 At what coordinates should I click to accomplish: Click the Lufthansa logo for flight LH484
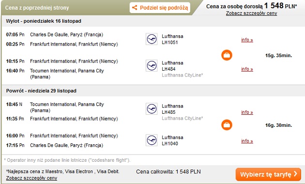click(152, 66)
